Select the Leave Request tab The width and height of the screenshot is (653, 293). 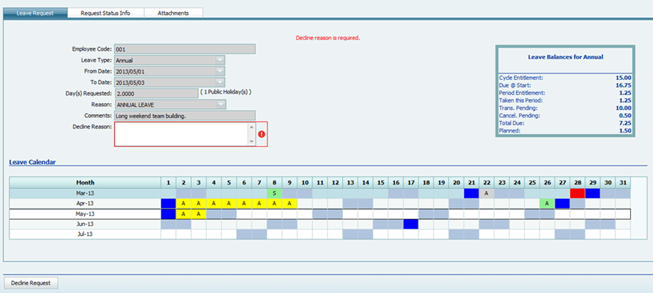click(35, 13)
